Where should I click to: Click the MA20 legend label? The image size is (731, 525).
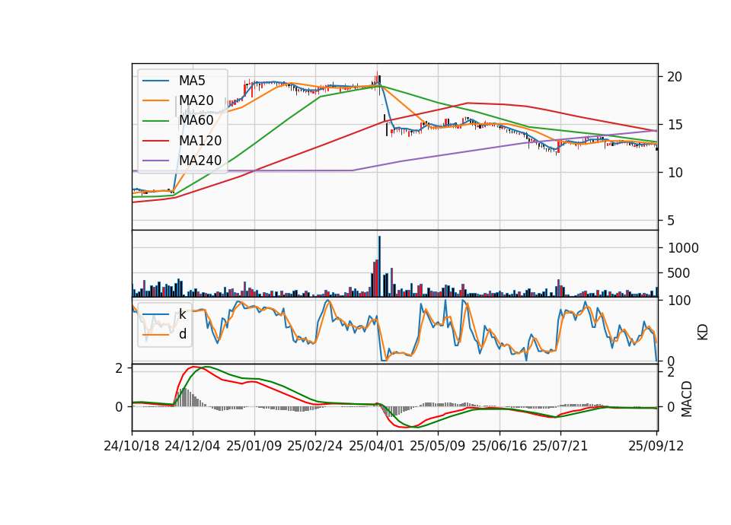[196, 100]
